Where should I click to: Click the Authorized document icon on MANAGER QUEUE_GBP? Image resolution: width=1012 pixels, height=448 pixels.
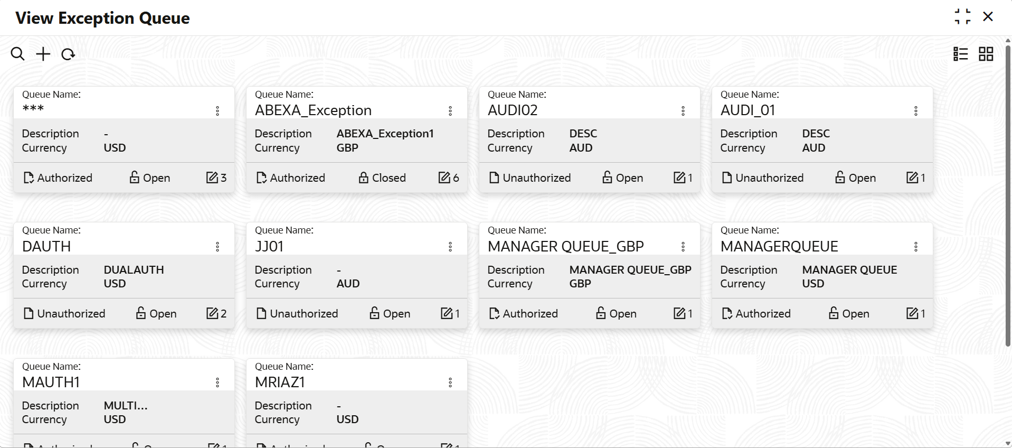click(x=494, y=313)
